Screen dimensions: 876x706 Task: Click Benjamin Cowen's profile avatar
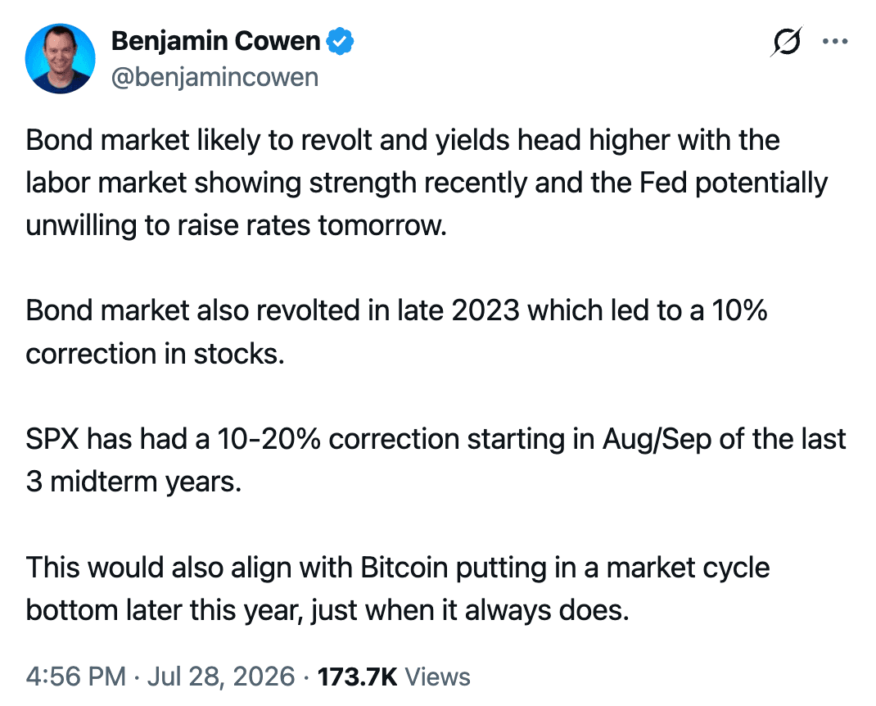coord(61,59)
